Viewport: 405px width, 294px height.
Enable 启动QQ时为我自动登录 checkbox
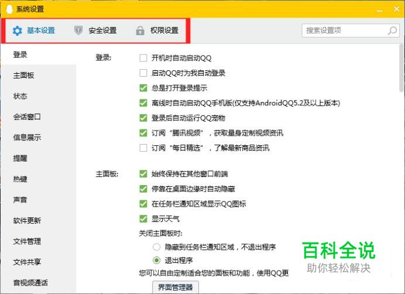coord(143,73)
